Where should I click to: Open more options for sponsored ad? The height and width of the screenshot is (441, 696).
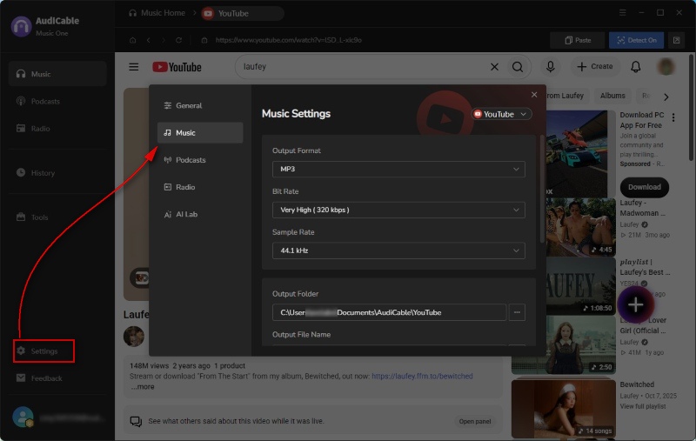(x=673, y=117)
